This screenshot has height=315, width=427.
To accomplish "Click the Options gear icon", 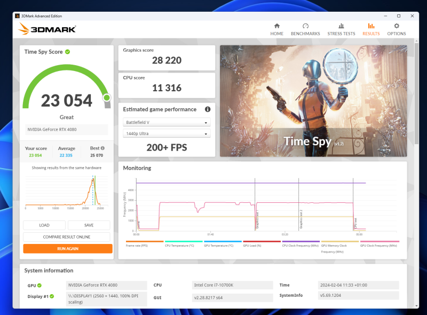I will tap(397, 26).
